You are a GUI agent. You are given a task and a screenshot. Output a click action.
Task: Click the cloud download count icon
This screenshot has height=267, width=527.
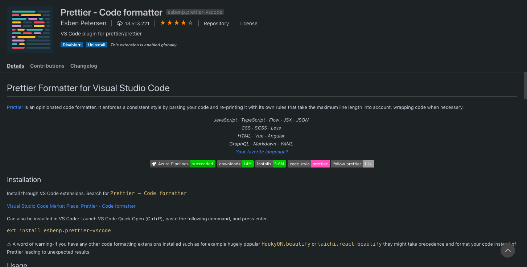(120, 24)
